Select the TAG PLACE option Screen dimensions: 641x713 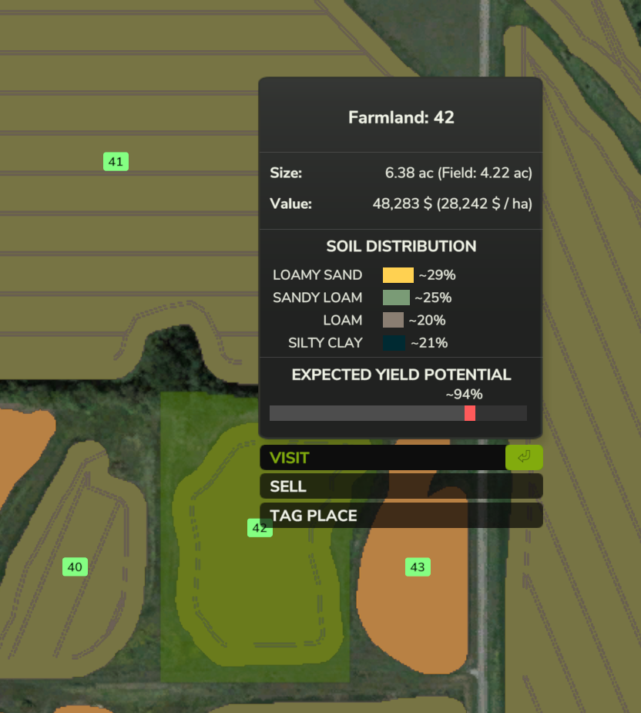tap(401, 516)
